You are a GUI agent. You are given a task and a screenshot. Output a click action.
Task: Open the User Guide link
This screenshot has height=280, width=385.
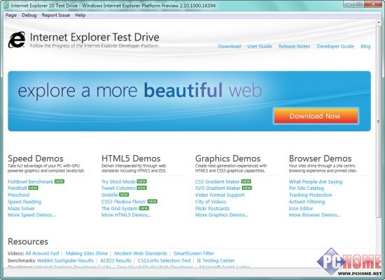tap(260, 46)
